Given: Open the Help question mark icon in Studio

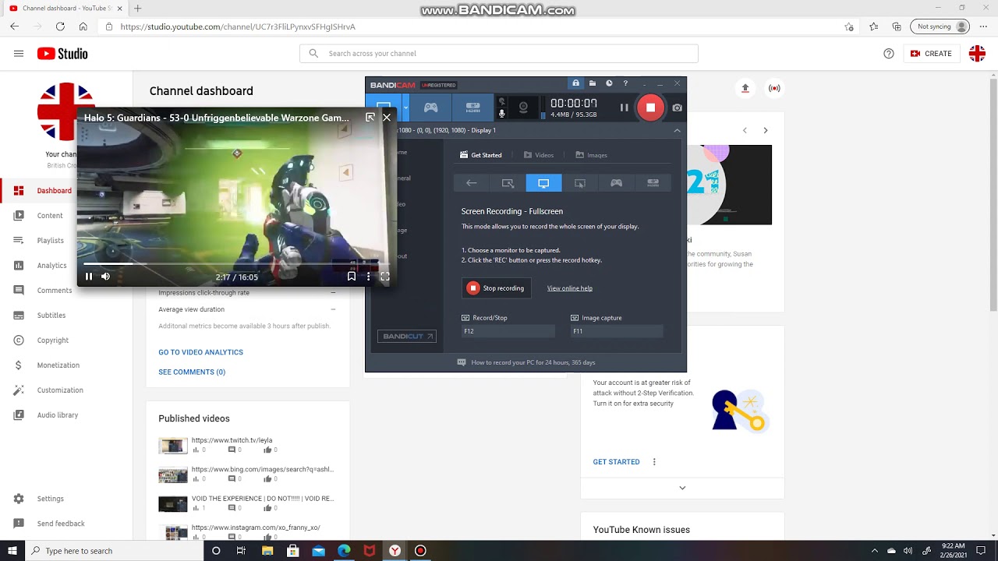Looking at the screenshot, I should (x=889, y=54).
